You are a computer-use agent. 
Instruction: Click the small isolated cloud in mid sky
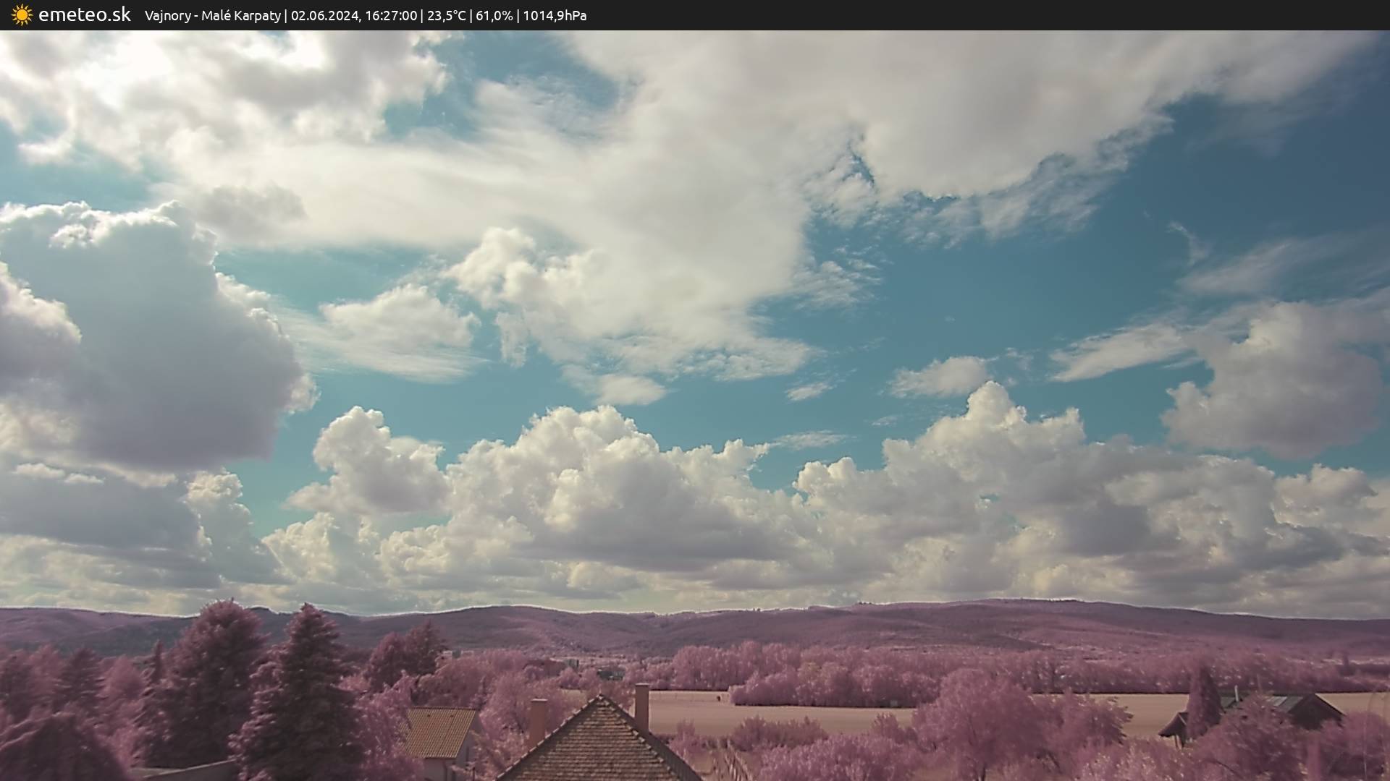[x=941, y=377]
